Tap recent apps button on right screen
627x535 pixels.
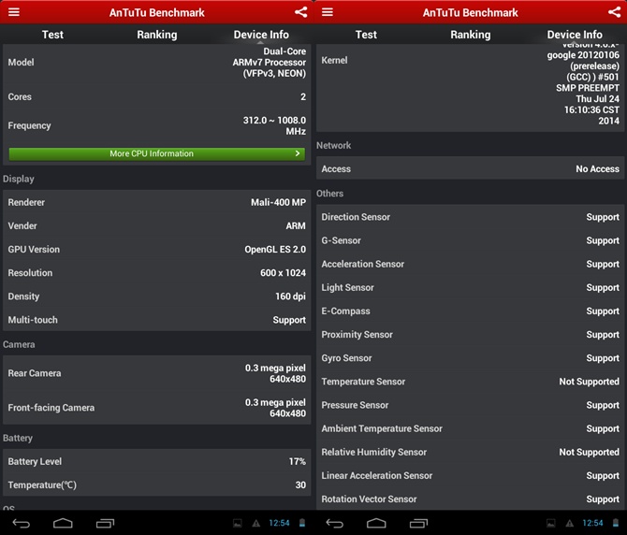[418, 523]
